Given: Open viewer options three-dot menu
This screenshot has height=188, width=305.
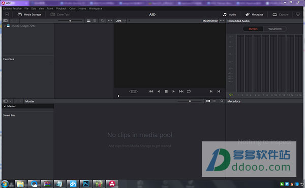Looking at the screenshot, I should (x=222, y=21).
